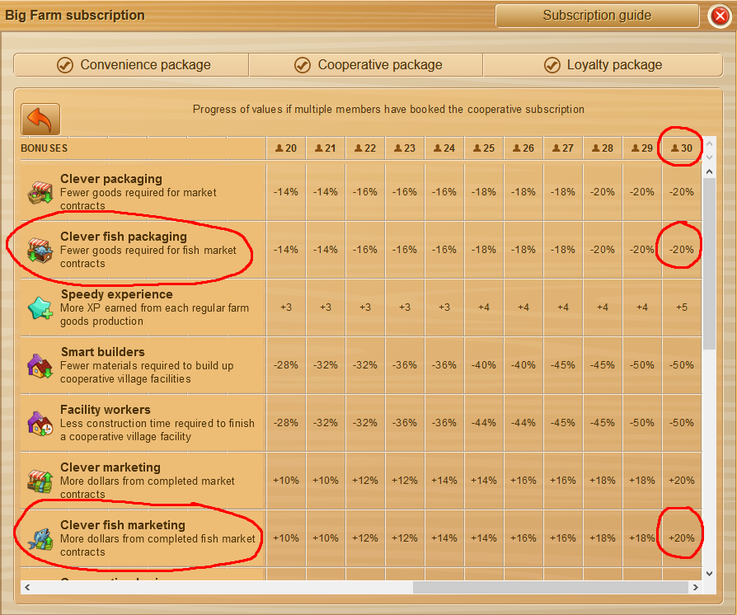Click the 28 members column header
Image resolution: width=737 pixels, height=615 pixels.
[602, 148]
